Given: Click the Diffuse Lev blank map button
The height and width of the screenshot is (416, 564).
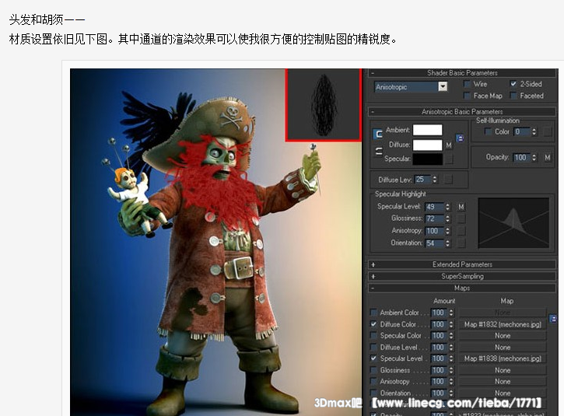Looking at the screenshot, I should [448, 179].
